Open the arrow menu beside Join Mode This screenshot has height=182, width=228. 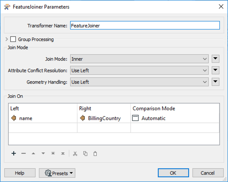point(215,59)
